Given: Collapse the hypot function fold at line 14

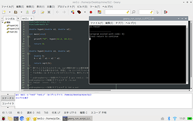Looking at the screenshot, I should 28,54.
